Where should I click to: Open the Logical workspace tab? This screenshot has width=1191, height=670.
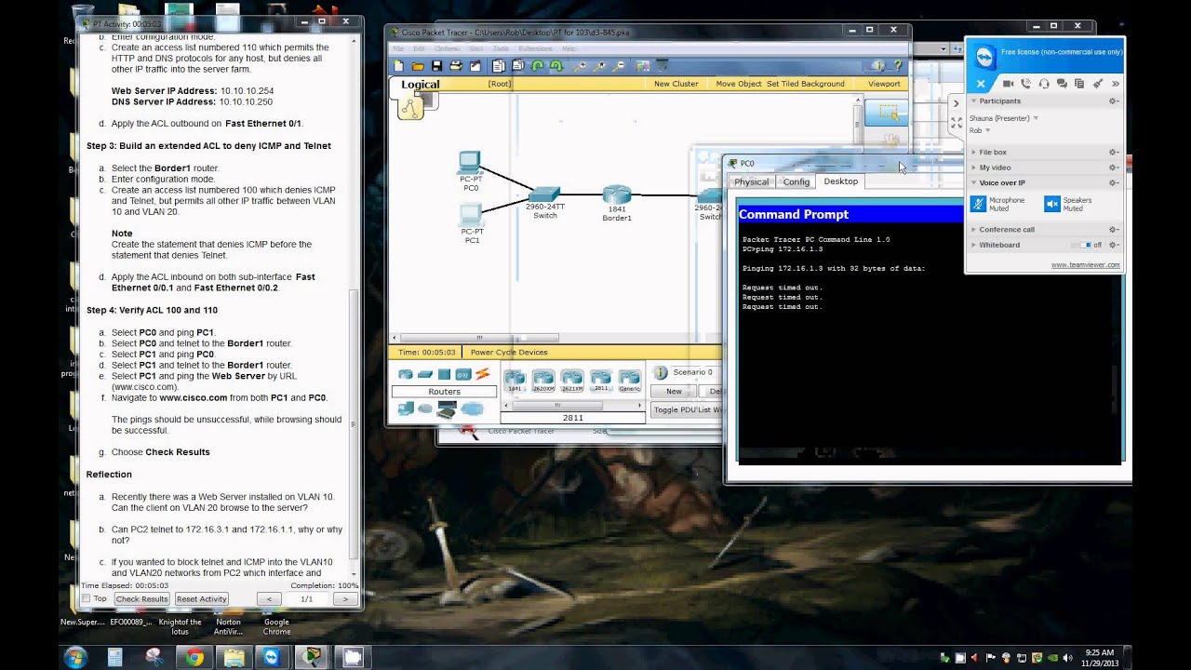421,84
